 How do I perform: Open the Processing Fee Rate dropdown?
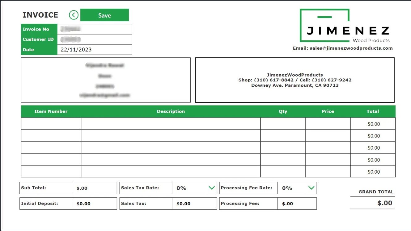point(297,188)
